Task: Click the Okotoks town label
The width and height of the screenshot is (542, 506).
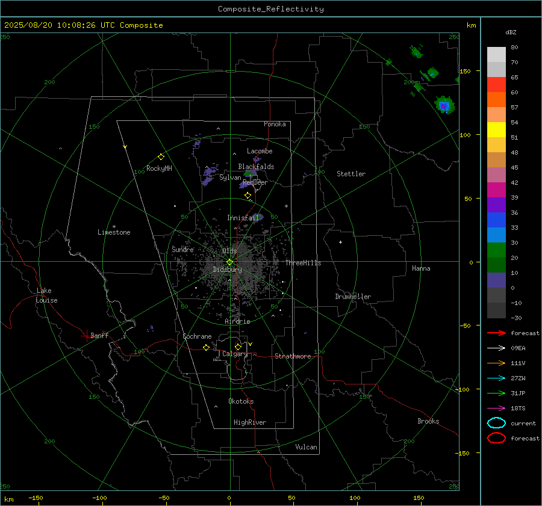Action: click(241, 401)
